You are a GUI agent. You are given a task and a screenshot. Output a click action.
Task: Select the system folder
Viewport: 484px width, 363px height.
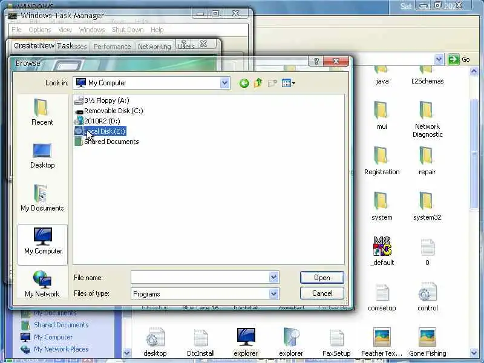tap(382, 206)
